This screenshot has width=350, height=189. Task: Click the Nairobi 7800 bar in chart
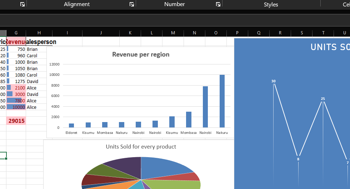pos(205,107)
